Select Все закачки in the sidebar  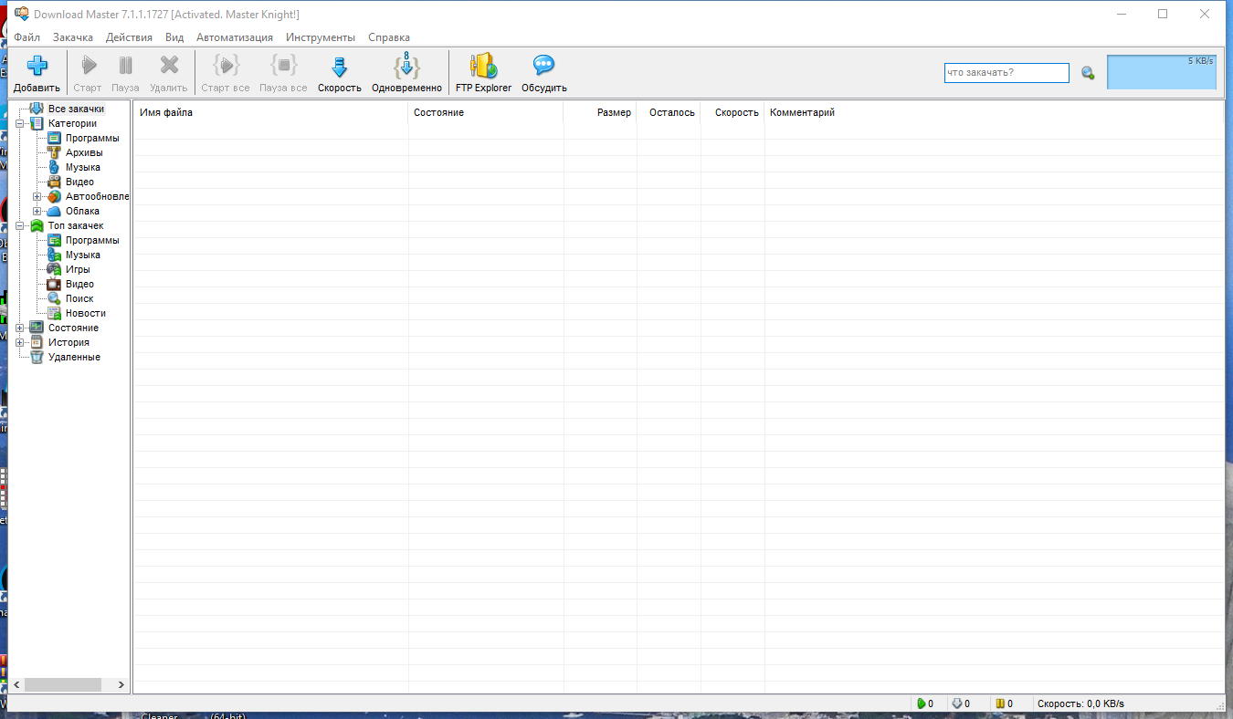[77, 108]
